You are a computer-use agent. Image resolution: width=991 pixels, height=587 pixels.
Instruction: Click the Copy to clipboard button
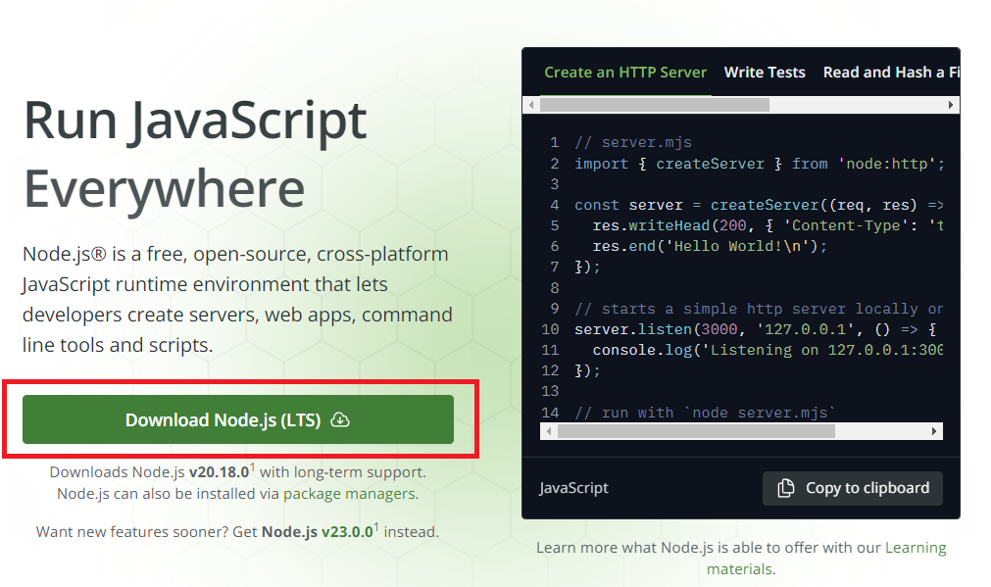[x=853, y=488]
